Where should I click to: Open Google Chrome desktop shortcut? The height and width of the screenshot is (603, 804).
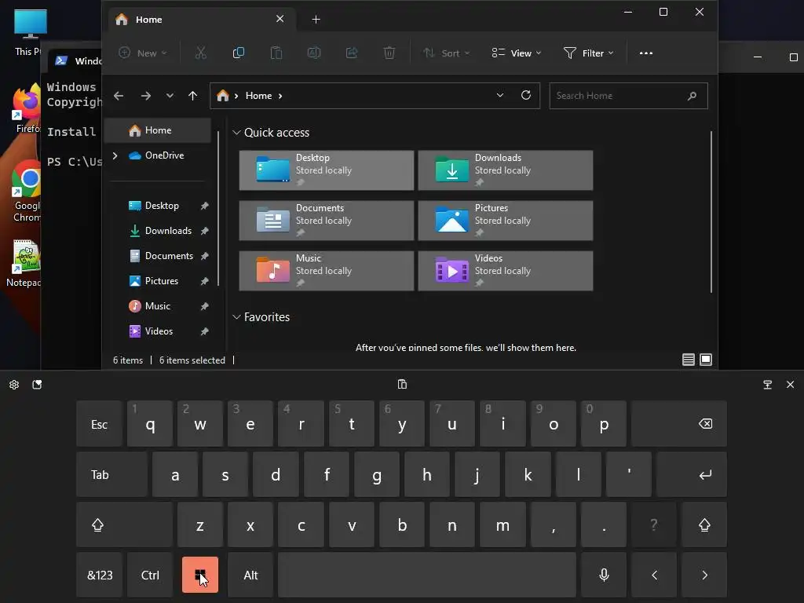pos(27,191)
